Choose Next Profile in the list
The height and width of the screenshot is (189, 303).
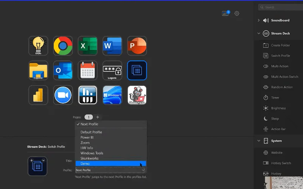(111, 124)
